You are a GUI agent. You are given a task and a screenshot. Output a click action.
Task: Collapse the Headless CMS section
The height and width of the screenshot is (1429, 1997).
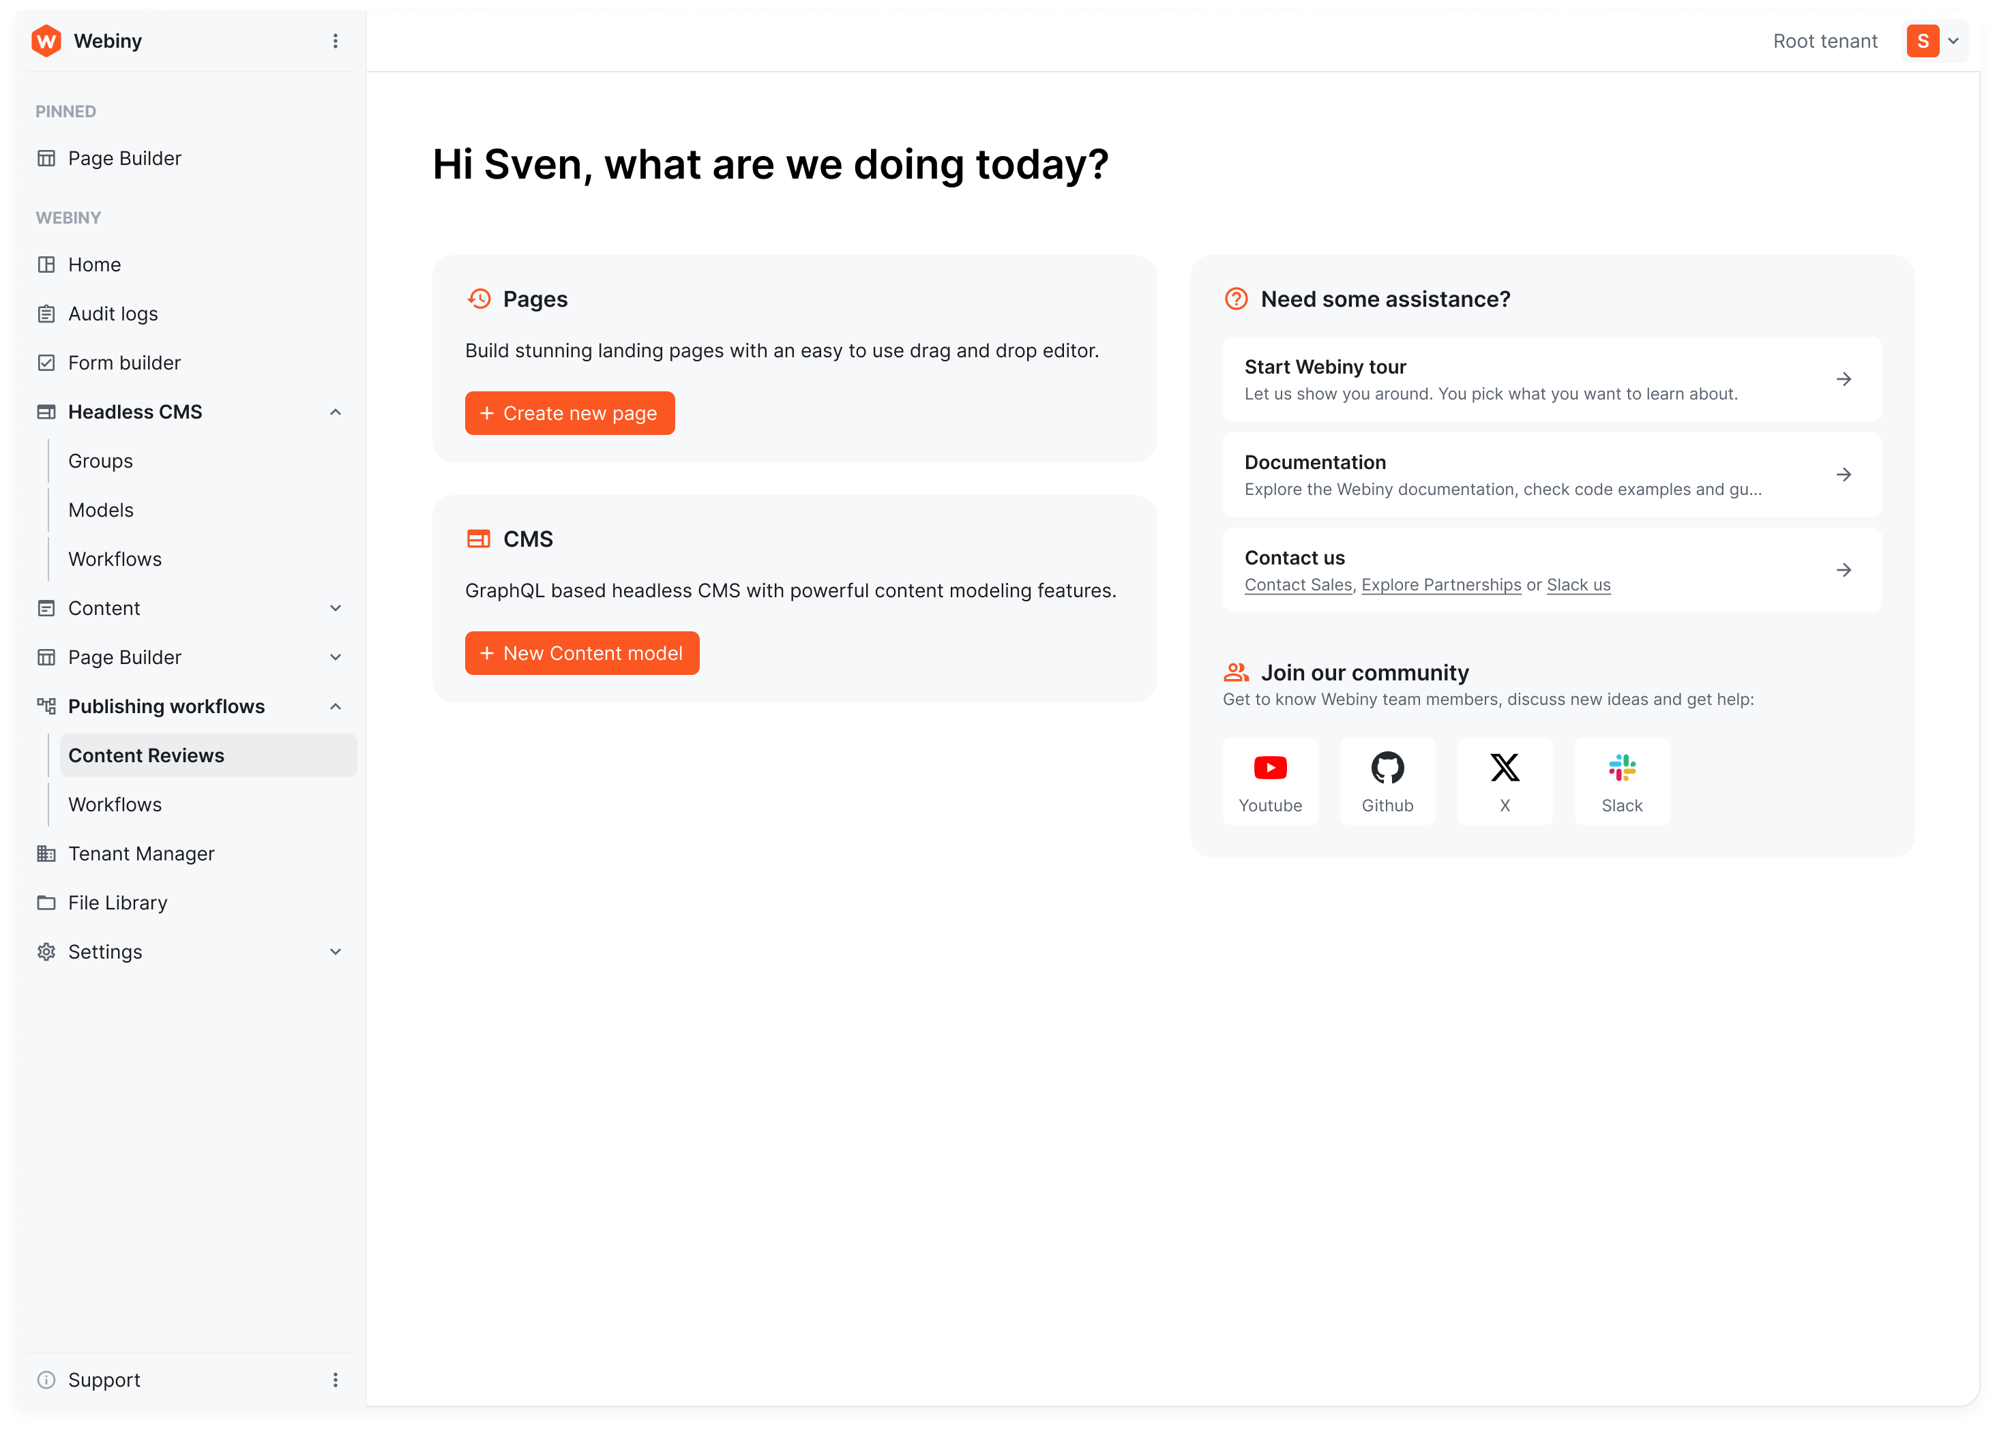pos(334,411)
